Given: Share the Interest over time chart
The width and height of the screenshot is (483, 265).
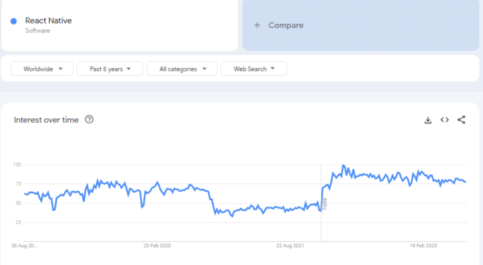Looking at the screenshot, I should (x=461, y=120).
